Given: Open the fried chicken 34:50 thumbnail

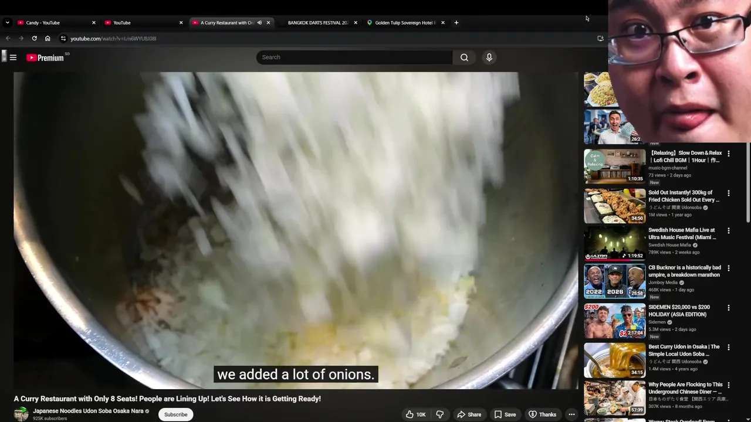Looking at the screenshot, I should (614, 206).
